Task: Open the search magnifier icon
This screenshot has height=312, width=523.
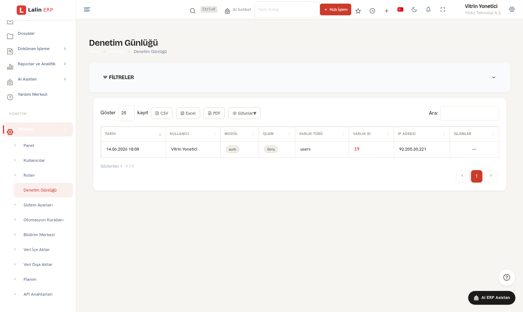Action: [192, 11]
